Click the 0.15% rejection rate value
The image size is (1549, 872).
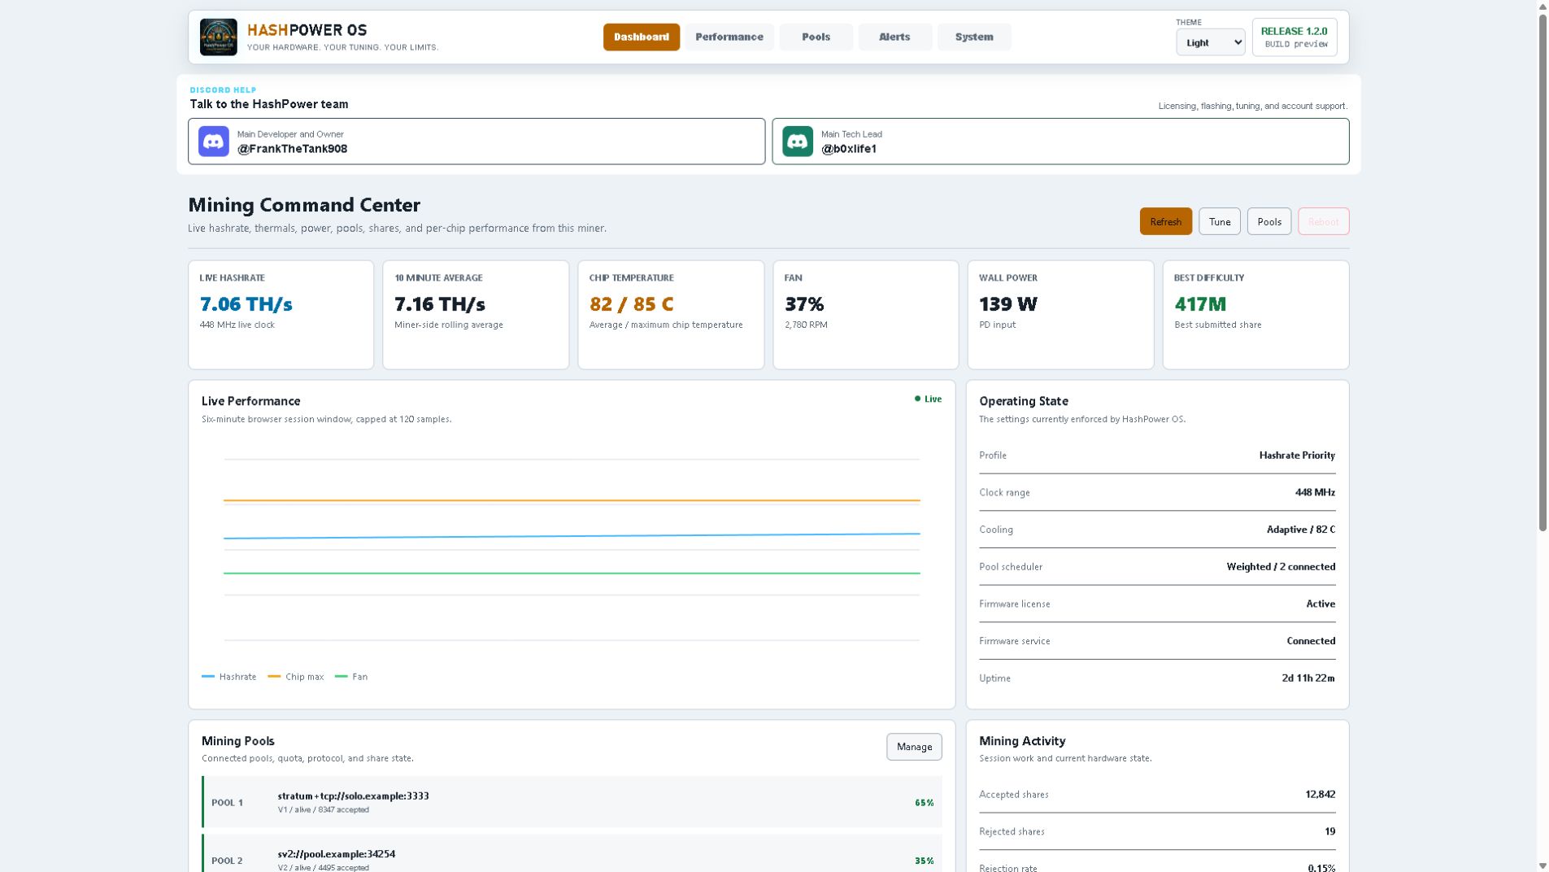click(x=1321, y=868)
